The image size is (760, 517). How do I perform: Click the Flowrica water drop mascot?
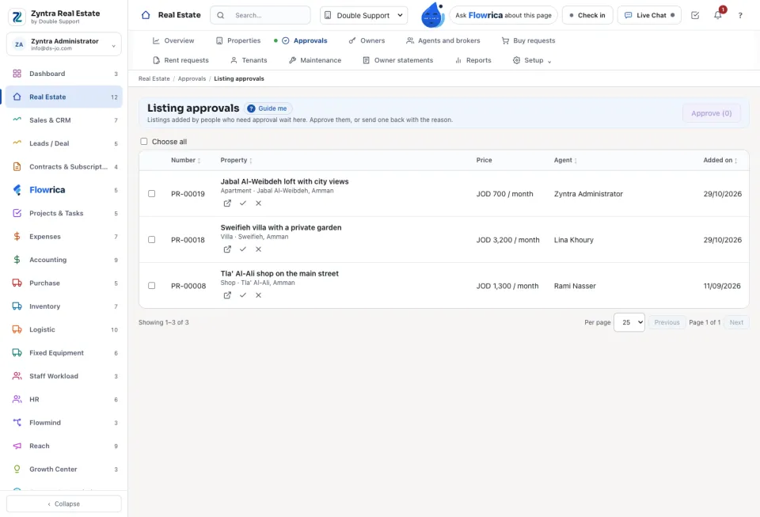coord(432,15)
